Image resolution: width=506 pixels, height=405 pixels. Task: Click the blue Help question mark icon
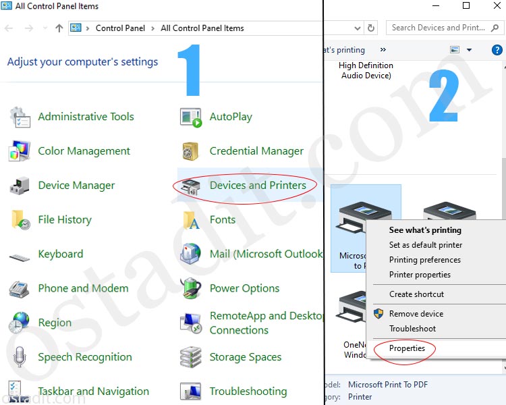pyautogui.click(x=497, y=50)
